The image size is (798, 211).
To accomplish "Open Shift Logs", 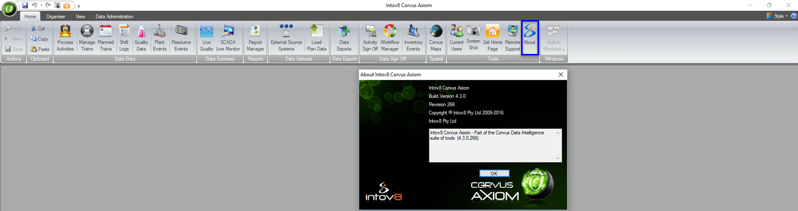I will 124,38.
